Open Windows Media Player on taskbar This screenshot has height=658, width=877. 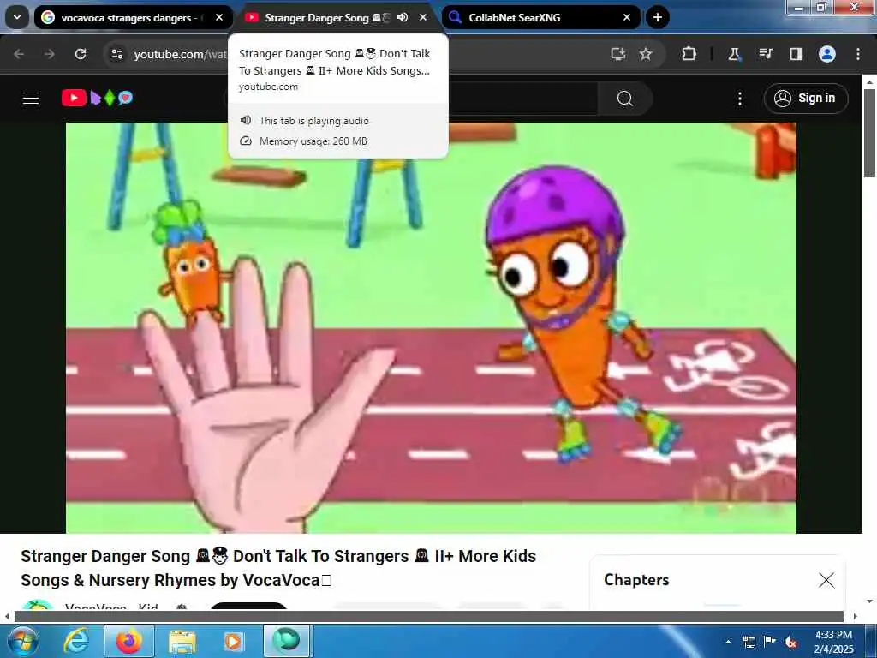point(233,641)
